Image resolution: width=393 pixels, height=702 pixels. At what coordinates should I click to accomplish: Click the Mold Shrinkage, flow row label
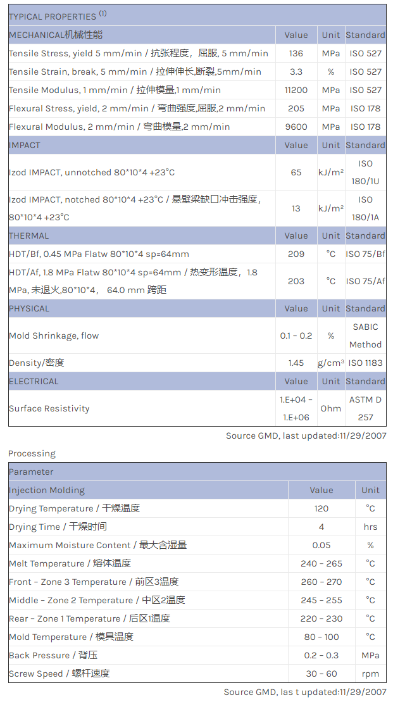click(54, 335)
